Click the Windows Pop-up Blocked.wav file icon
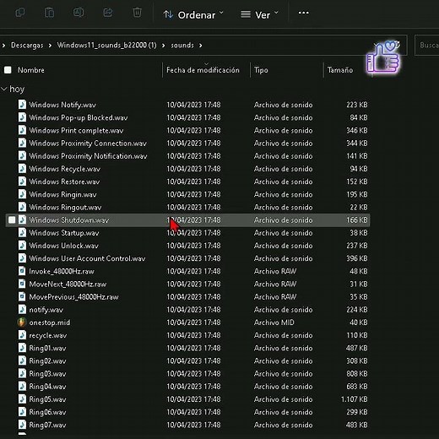 (x=22, y=117)
